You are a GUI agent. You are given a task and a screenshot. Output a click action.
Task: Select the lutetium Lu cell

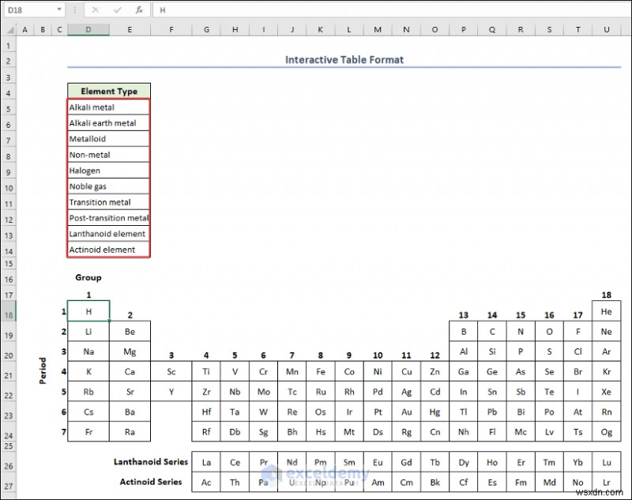(606, 462)
